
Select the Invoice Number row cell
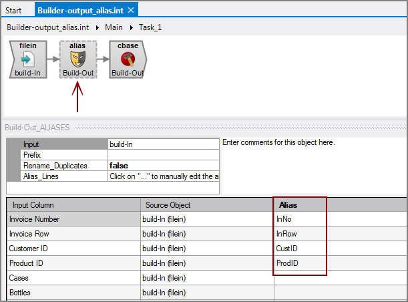click(x=73, y=219)
